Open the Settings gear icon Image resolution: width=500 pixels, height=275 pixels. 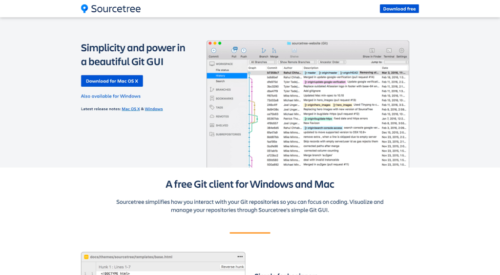tap(401, 51)
